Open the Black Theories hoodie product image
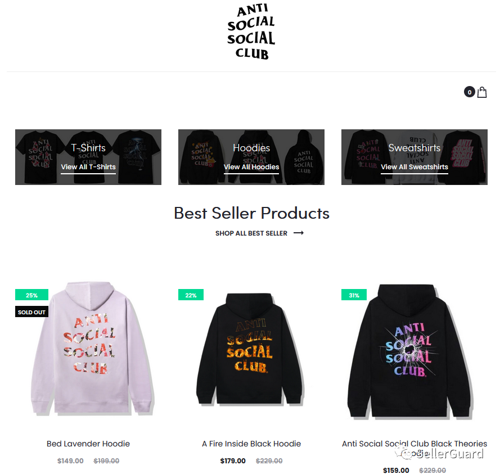The image size is (500, 474). tap(410, 351)
